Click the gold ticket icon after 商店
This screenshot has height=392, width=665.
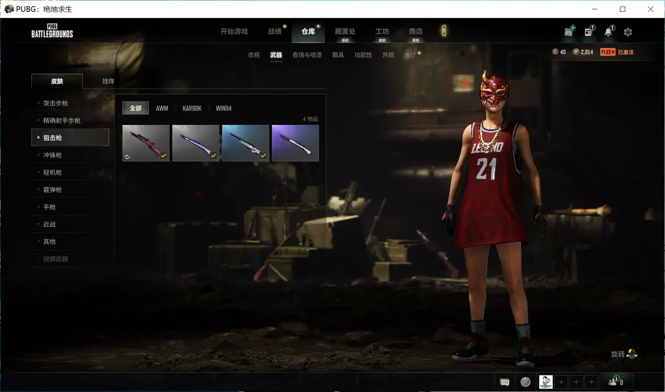click(443, 31)
